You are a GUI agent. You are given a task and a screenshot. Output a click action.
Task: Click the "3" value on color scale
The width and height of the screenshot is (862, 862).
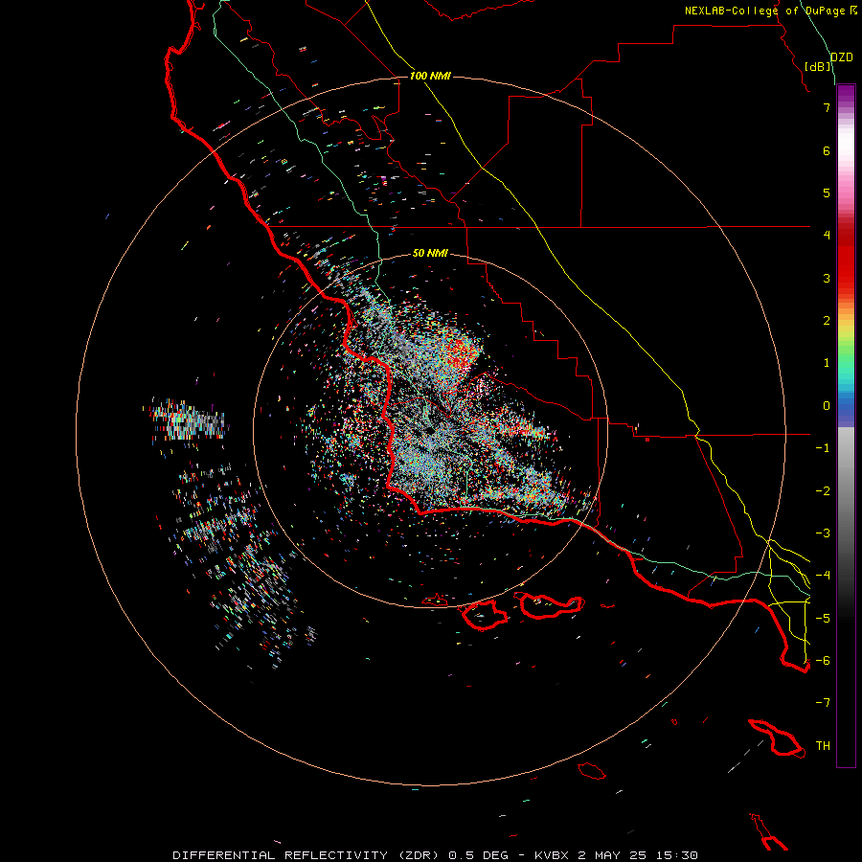(827, 278)
